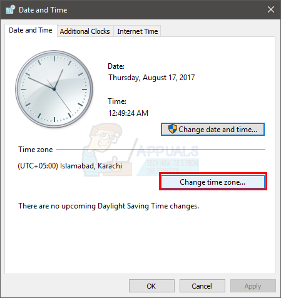Switch to the Additional Clocks tab
Screen dimensions: 281x298
point(85,31)
